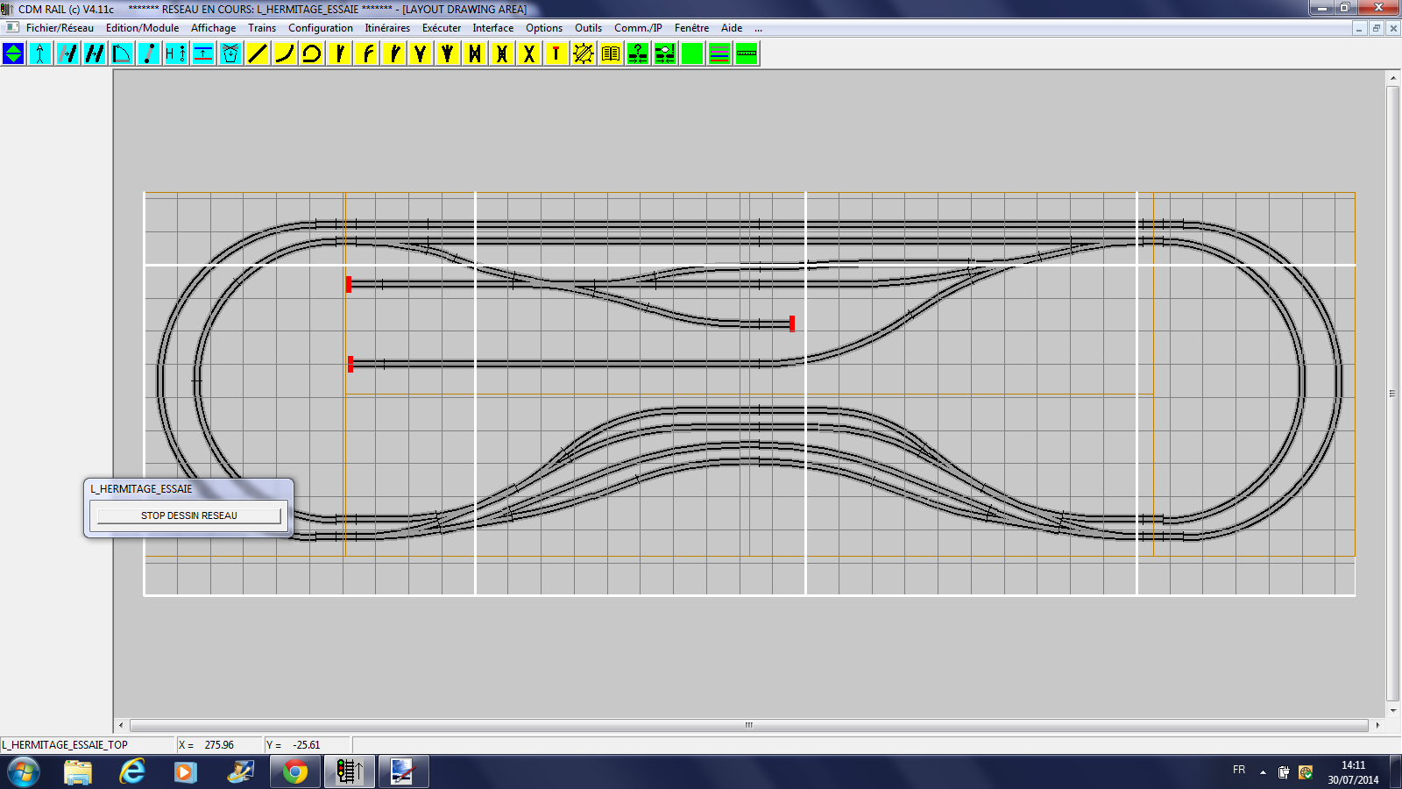
Task: Choose the X crossing track tool
Action: 529,54
